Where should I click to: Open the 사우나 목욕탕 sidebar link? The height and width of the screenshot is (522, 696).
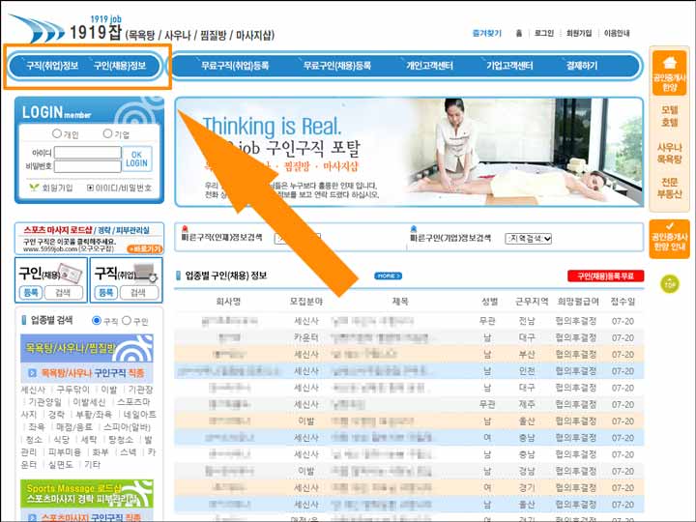669,153
